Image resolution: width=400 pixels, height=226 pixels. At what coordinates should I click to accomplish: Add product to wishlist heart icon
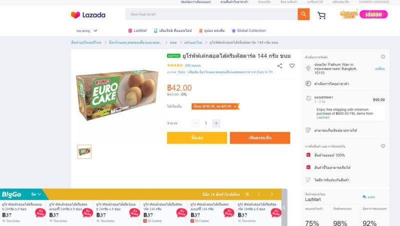[x=292, y=66]
